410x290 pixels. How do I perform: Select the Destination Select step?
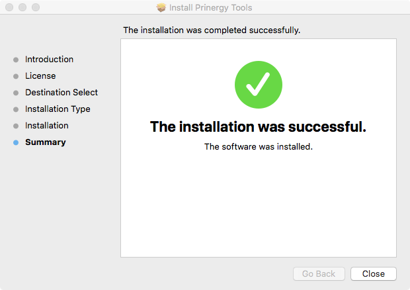[61, 93]
